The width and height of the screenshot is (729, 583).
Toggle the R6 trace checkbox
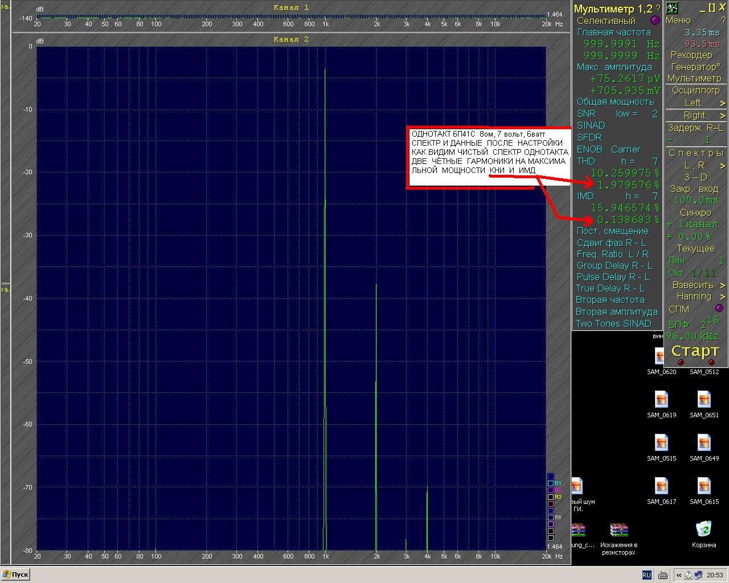551,518
